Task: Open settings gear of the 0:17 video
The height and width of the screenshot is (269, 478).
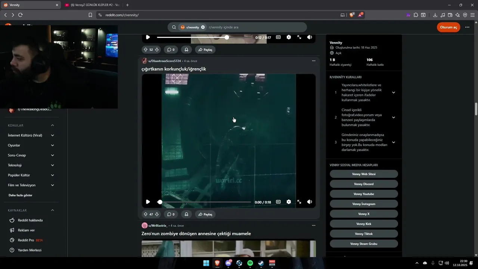Action: pyautogui.click(x=289, y=37)
